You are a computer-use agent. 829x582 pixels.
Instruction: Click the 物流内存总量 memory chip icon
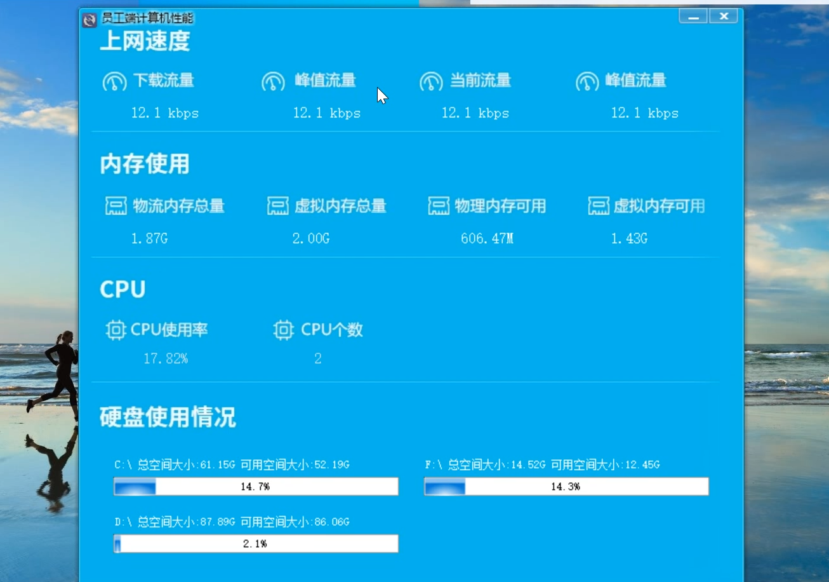point(115,205)
